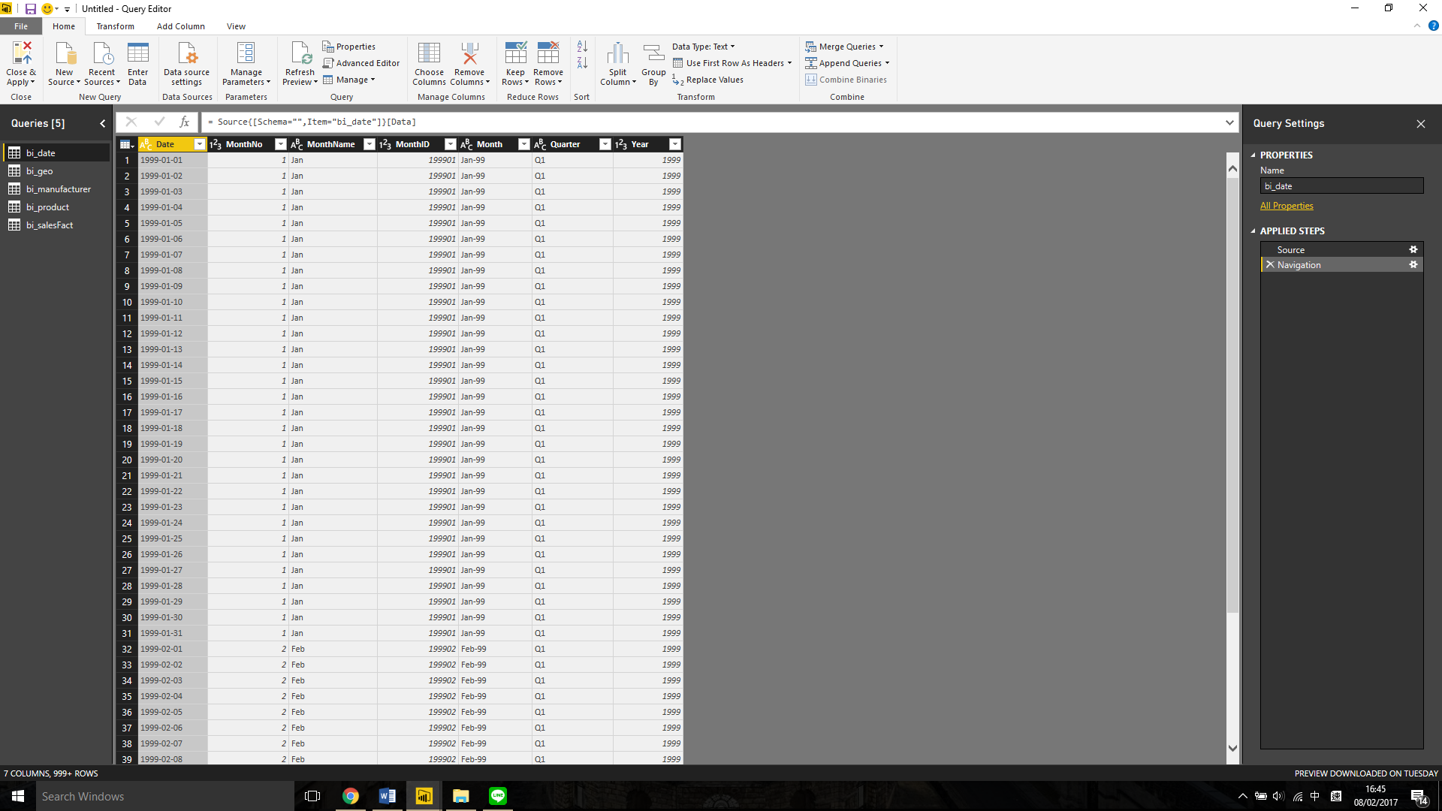Close the Query Settings pane
The height and width of the screenshot is (811, 1442).
pos(1420,124)
